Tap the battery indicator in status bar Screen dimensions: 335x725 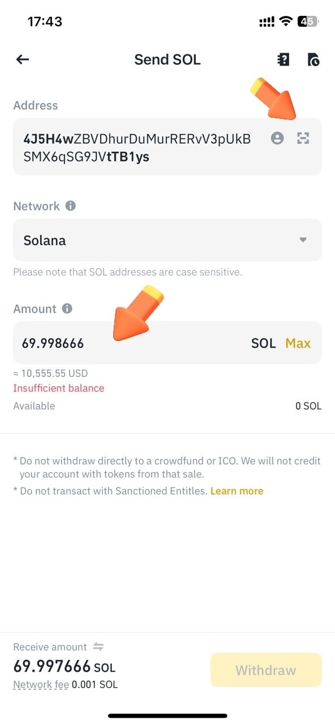[308, 22]
